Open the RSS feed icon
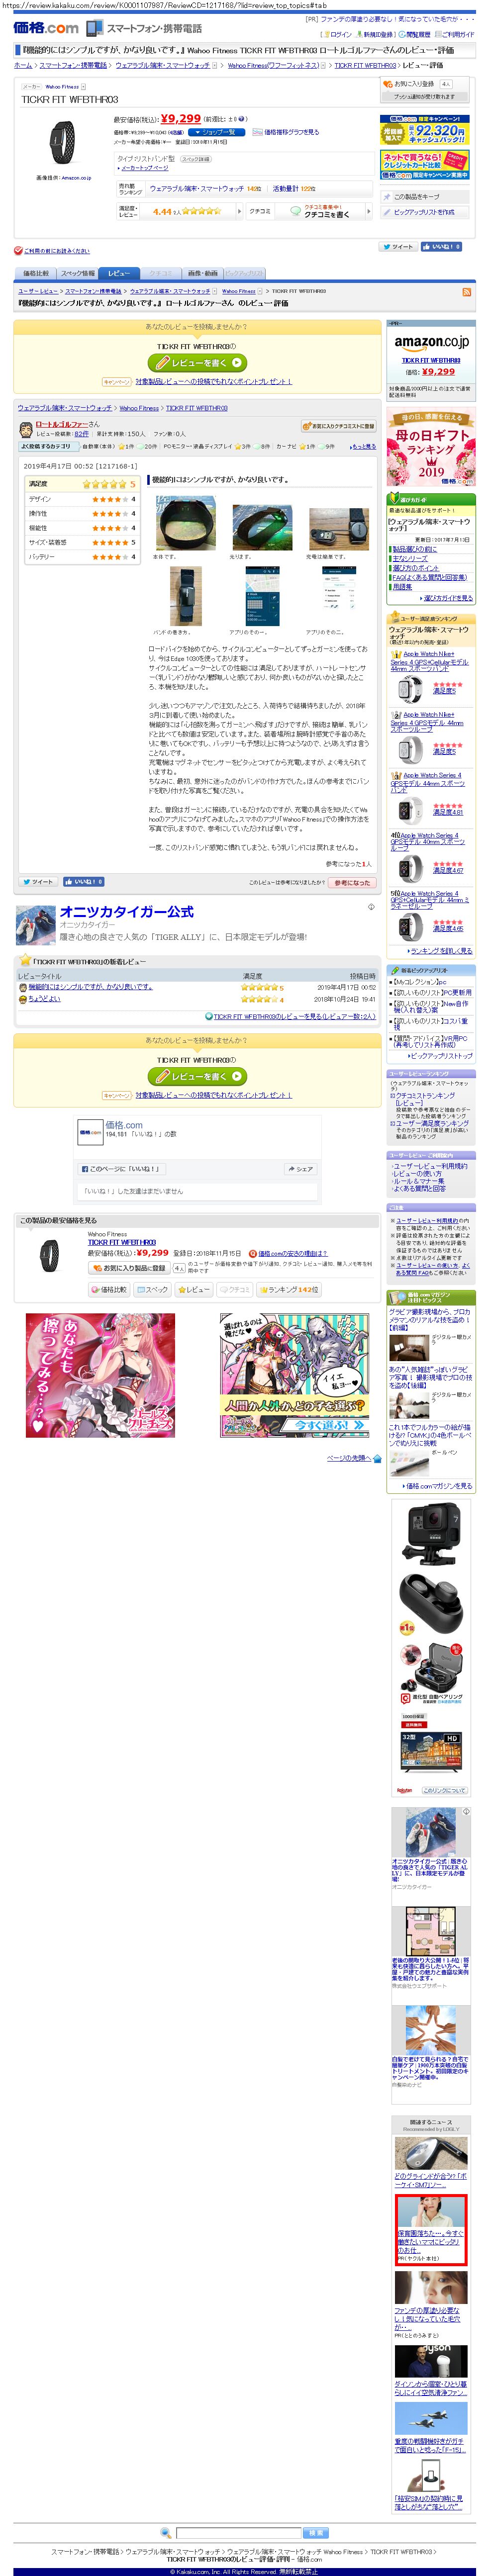Image resolution: width=489 pixels, height=2576 pixels. (x=466, y=292)
